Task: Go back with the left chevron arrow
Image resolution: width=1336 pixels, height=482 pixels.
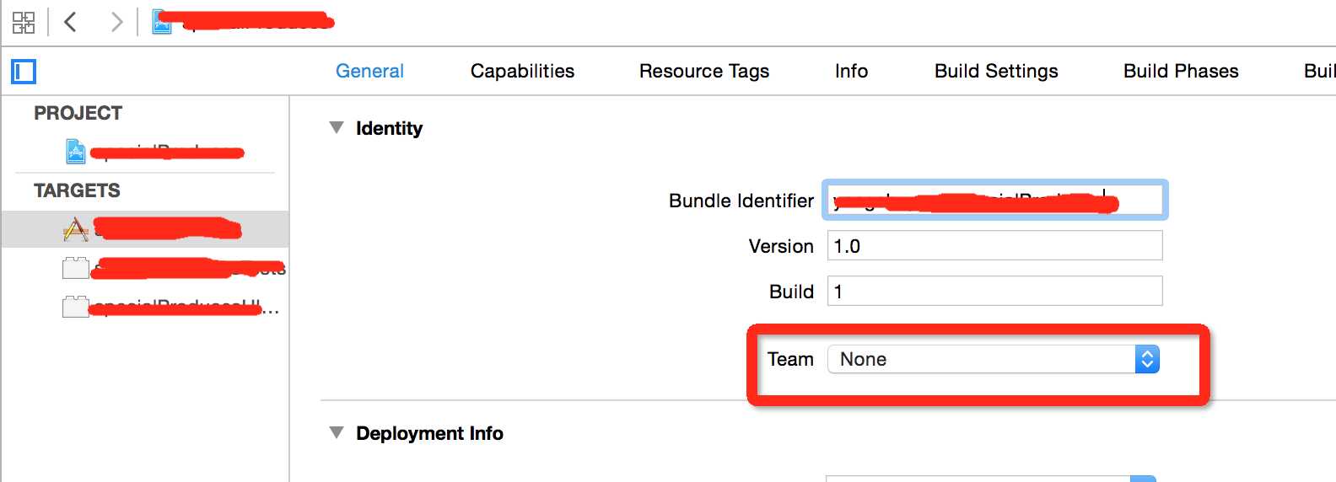Action: [71, 22]
